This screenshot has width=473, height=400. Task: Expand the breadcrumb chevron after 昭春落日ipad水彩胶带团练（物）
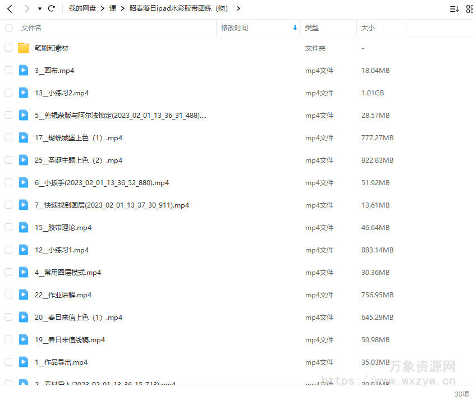pyautogui.click(x=238, y=8)
